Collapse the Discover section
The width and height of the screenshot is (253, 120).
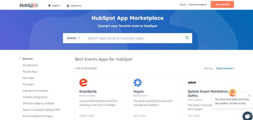pyautogui.click(x=20, y=59)
